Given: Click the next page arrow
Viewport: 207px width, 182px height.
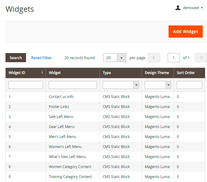Looking at the screenshot, I should click(201, 58).
